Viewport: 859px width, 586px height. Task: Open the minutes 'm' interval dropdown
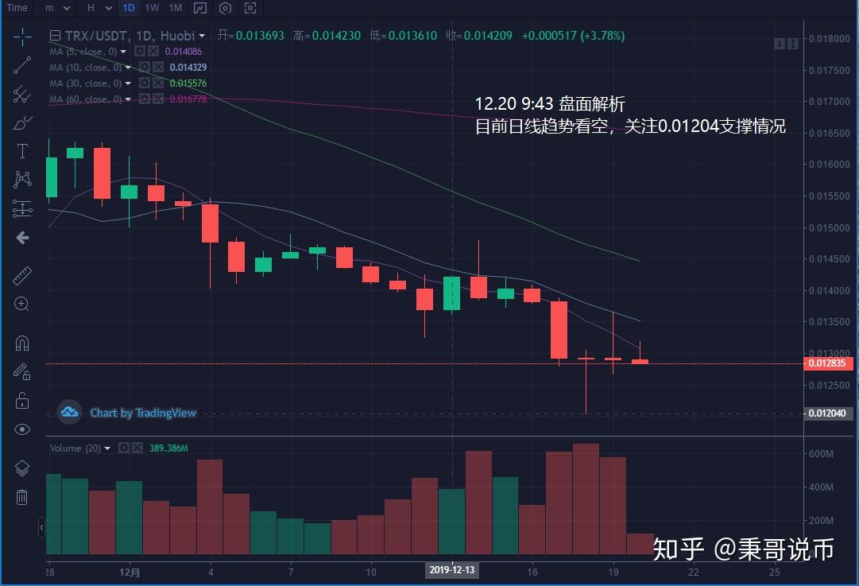57,8
